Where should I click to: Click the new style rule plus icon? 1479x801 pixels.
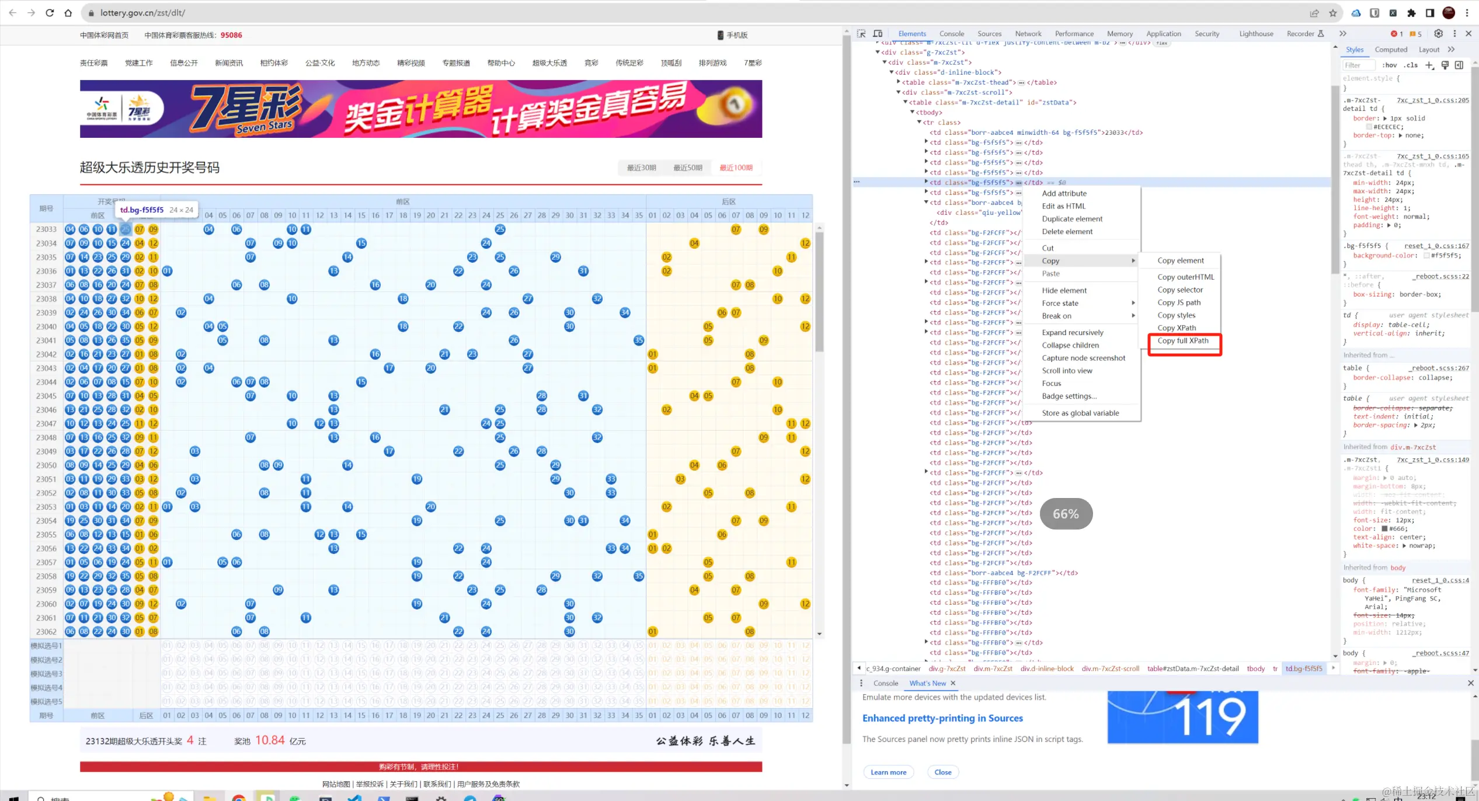[x=1429, y=65]
